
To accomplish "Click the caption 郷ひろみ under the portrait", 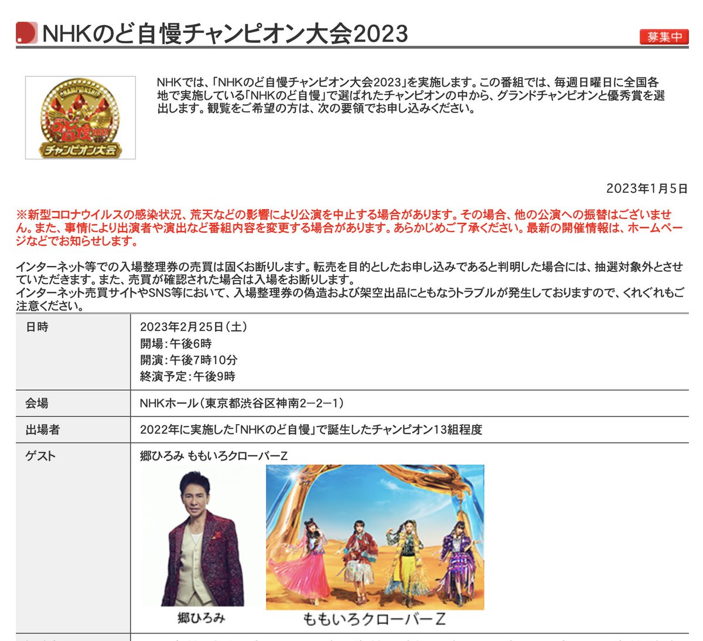I will click(x=201, y=618).
